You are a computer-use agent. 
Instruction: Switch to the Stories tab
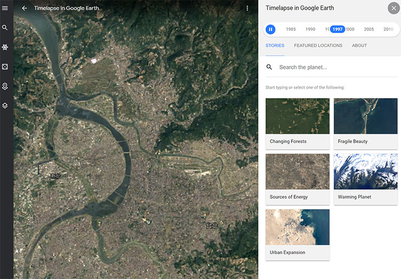tap(275, 46)
